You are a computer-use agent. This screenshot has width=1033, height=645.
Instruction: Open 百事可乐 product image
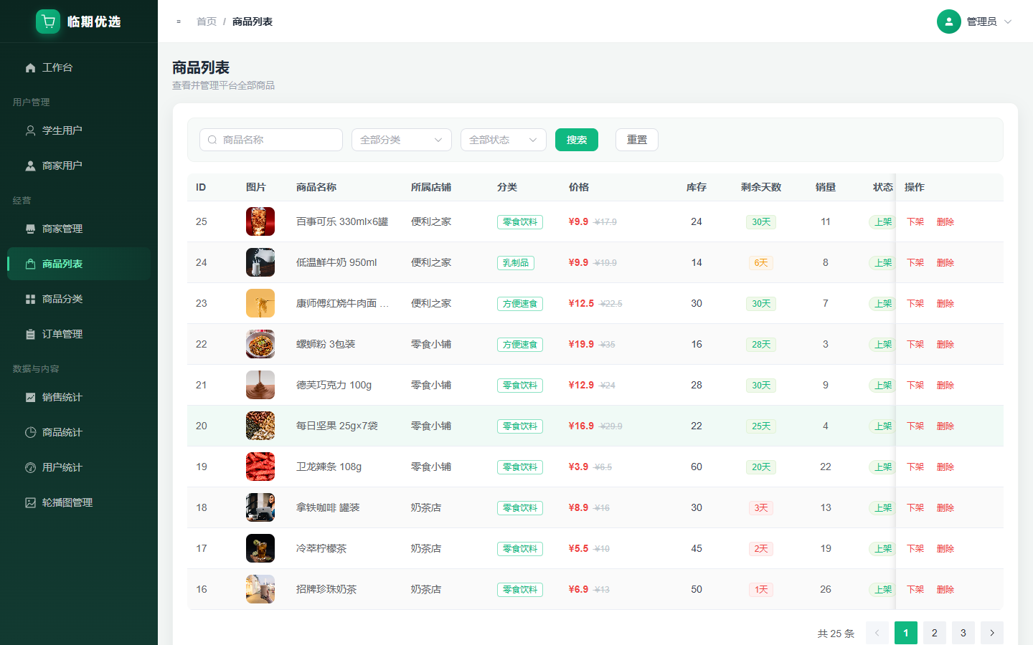(260, 221)
